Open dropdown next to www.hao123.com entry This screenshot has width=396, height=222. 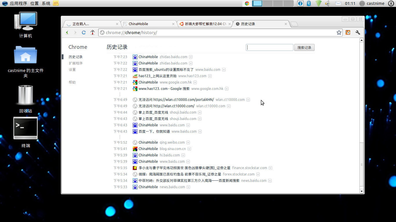coord(210,76)
